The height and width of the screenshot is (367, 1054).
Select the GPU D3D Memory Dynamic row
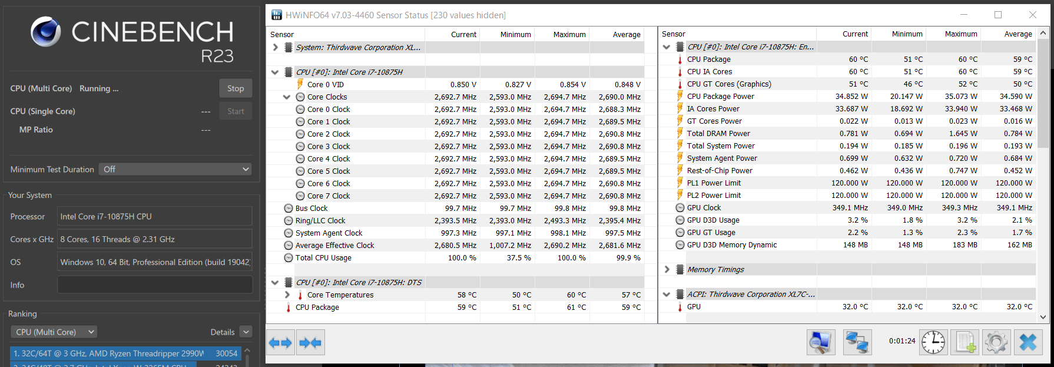click(847, 244)
